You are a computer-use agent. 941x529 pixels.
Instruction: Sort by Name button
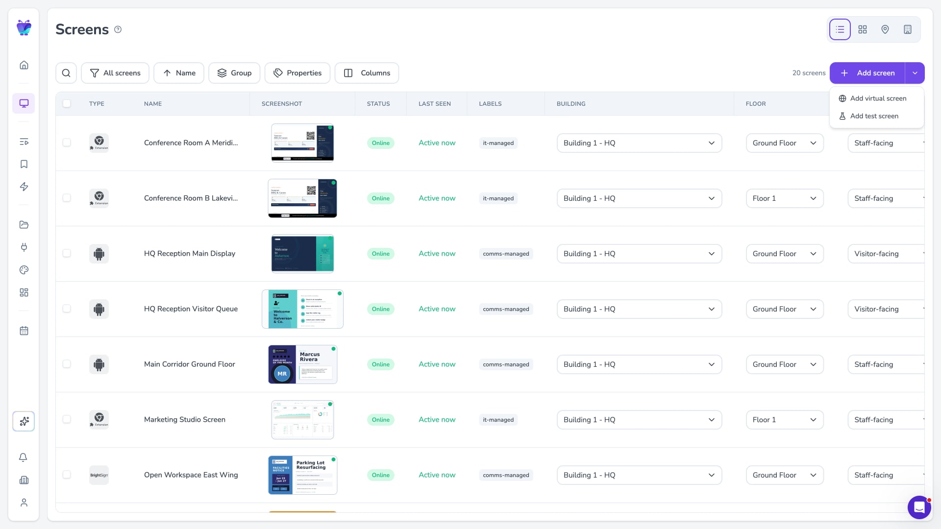[179, 73]
